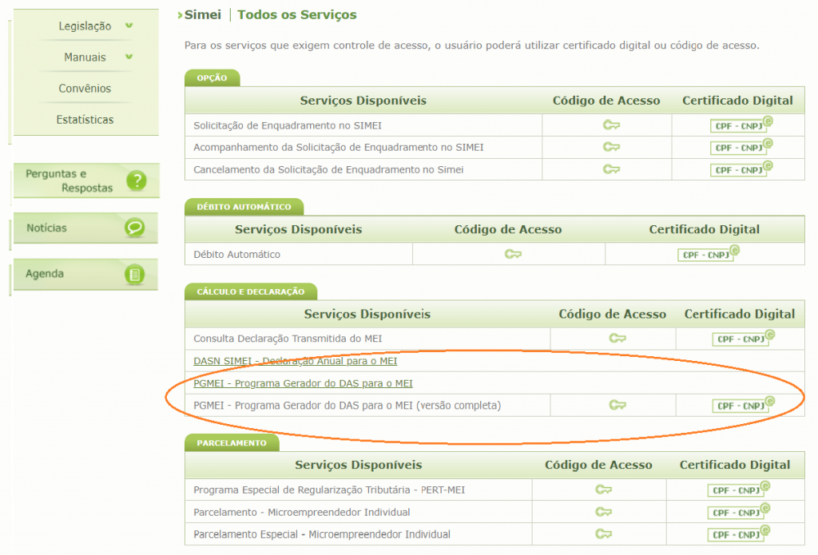Click 'Parcelamento - Microempreendedor Individual' row text
818x555 pixels.
[x=302, y=512]
